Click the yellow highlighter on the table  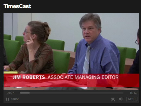coord(11,72)
